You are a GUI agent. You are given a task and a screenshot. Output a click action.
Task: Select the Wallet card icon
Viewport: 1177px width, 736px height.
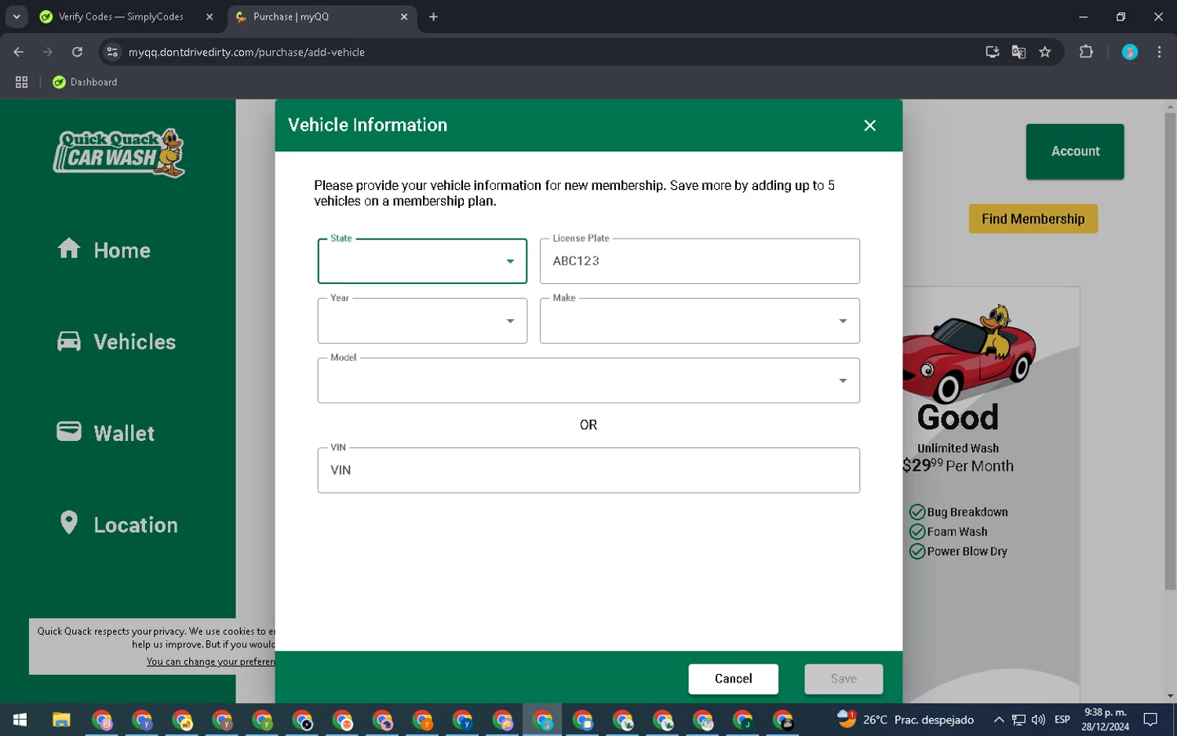69,432
